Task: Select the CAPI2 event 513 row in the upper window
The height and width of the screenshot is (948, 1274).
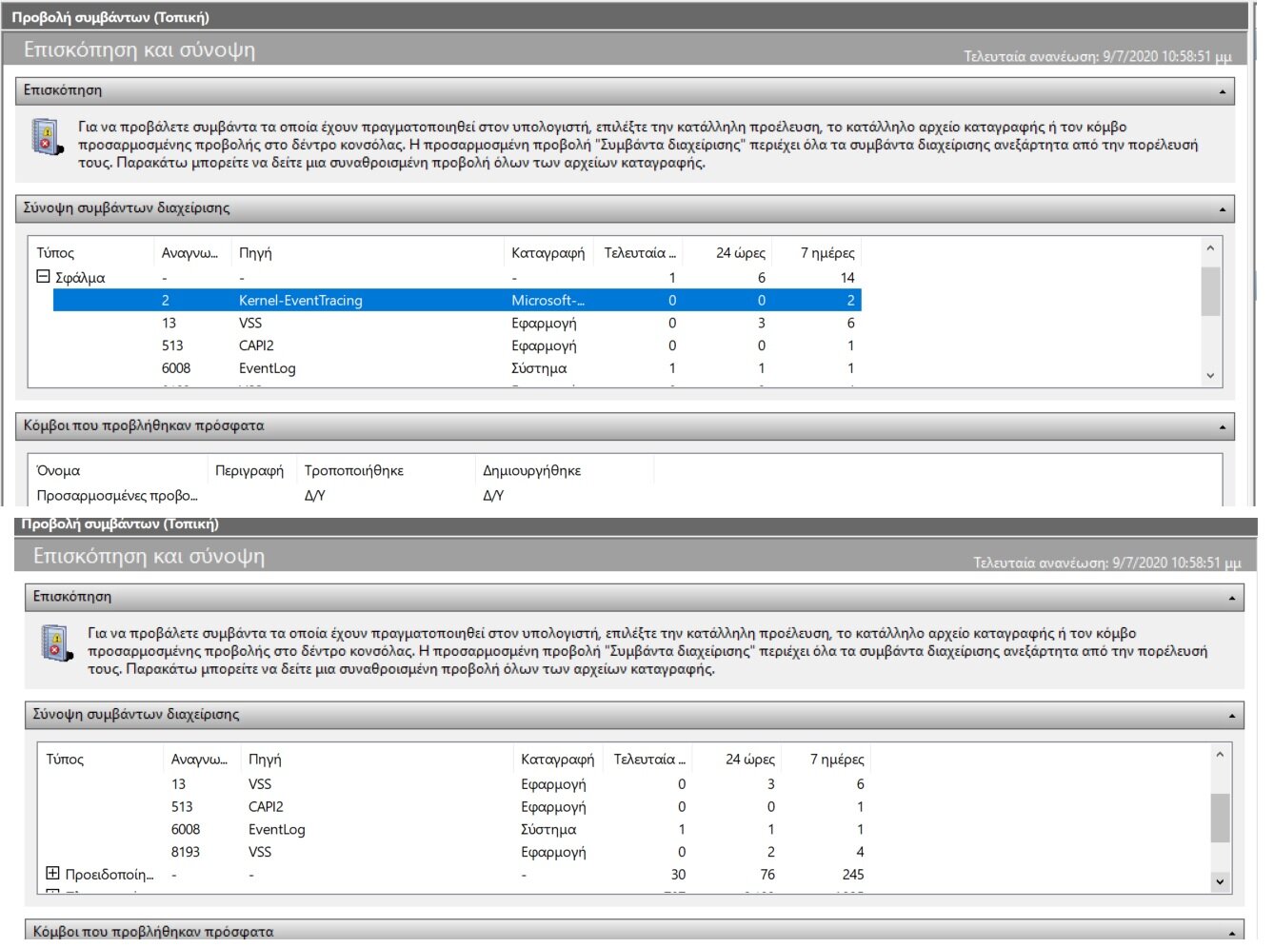Action: [x=457, y=346]
